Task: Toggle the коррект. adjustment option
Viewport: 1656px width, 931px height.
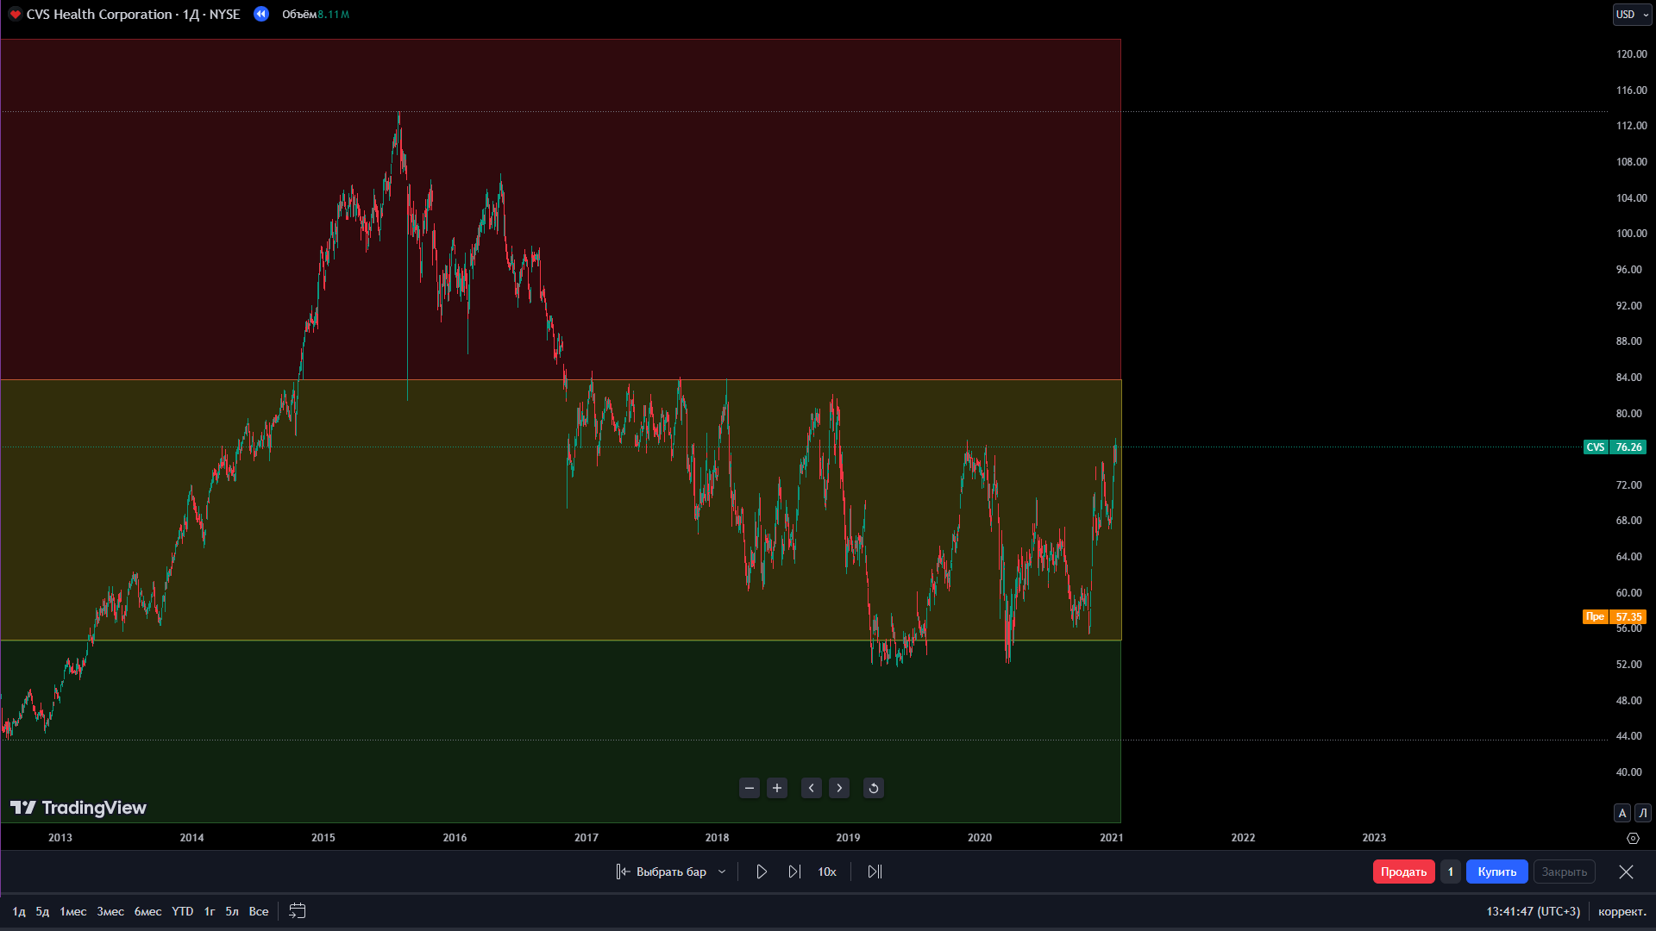Action: 1622,911
